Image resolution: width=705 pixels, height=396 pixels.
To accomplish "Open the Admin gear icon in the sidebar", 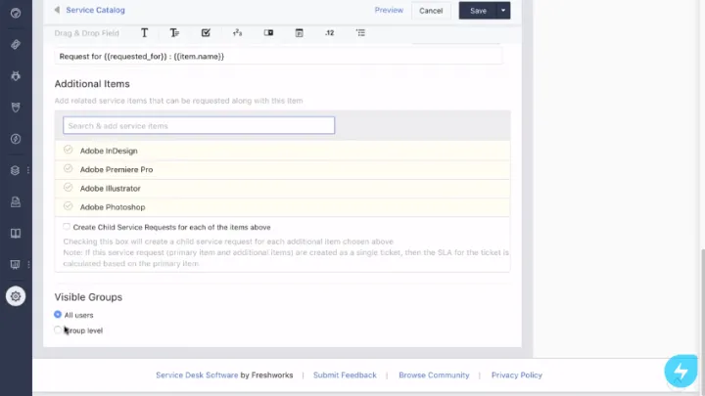I will click(16, 296).
